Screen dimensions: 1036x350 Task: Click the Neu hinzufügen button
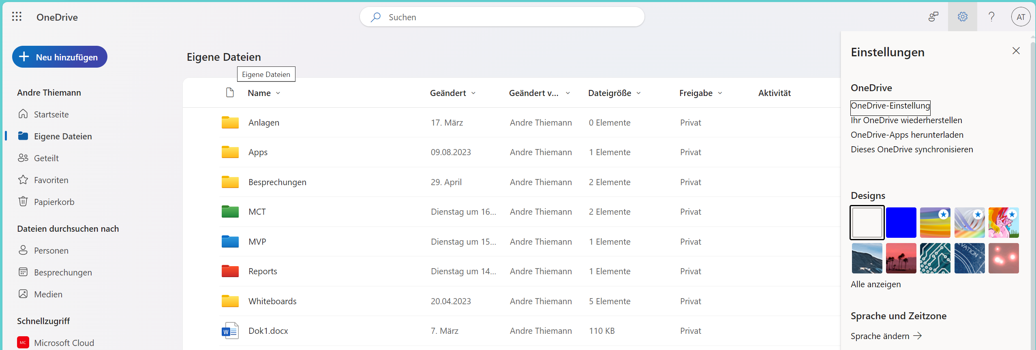click(x=60, y=57)
